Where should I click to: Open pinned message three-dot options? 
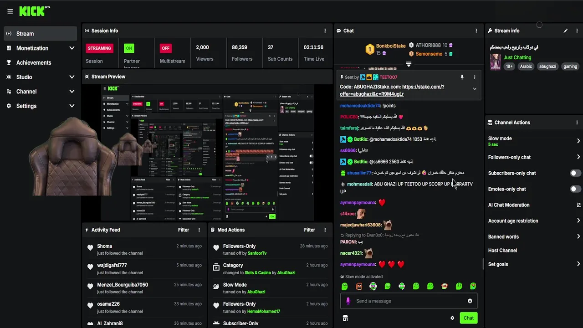pos(475,77)
